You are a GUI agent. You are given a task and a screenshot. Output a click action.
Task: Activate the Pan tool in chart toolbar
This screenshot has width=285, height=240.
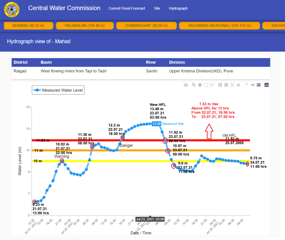pyautogui.click(x=200, y=85)
